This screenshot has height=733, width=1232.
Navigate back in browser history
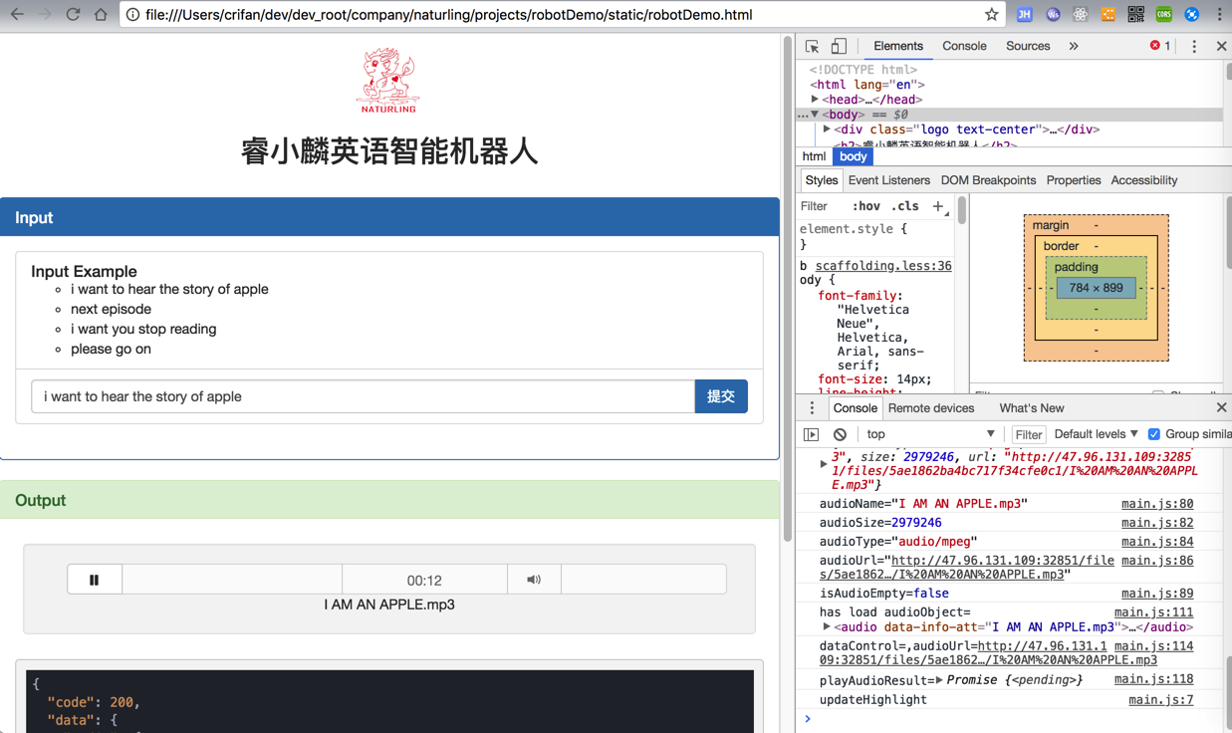click(17, 15)
